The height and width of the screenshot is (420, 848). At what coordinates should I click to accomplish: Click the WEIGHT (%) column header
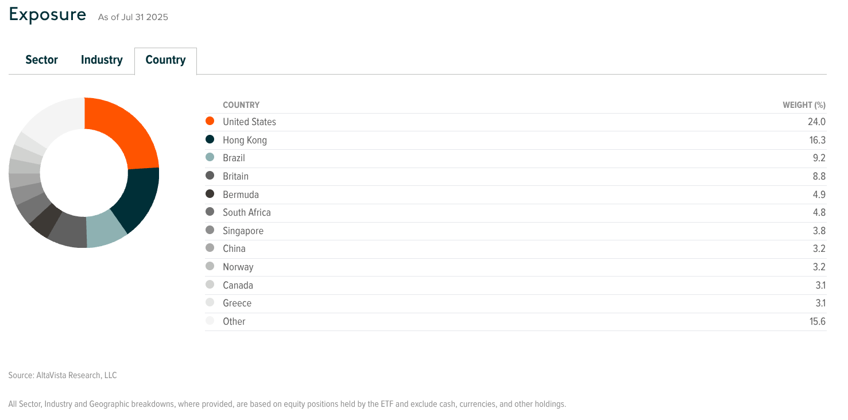804,105
